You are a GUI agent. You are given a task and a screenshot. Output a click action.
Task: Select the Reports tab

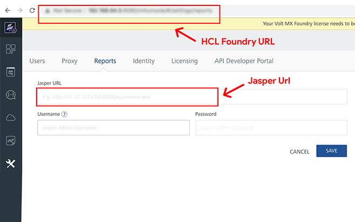coord(105,61)
